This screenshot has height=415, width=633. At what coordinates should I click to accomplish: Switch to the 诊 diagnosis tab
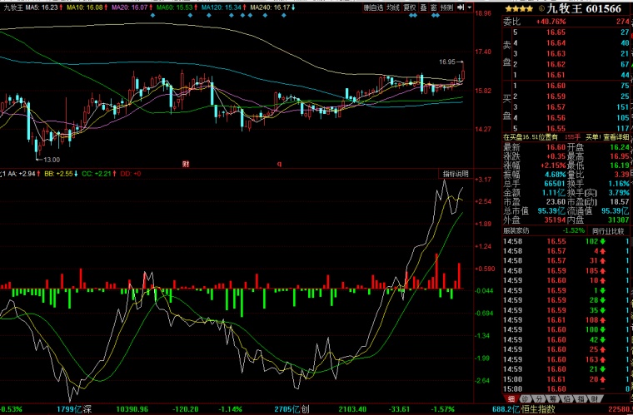(x=525, y=399)
